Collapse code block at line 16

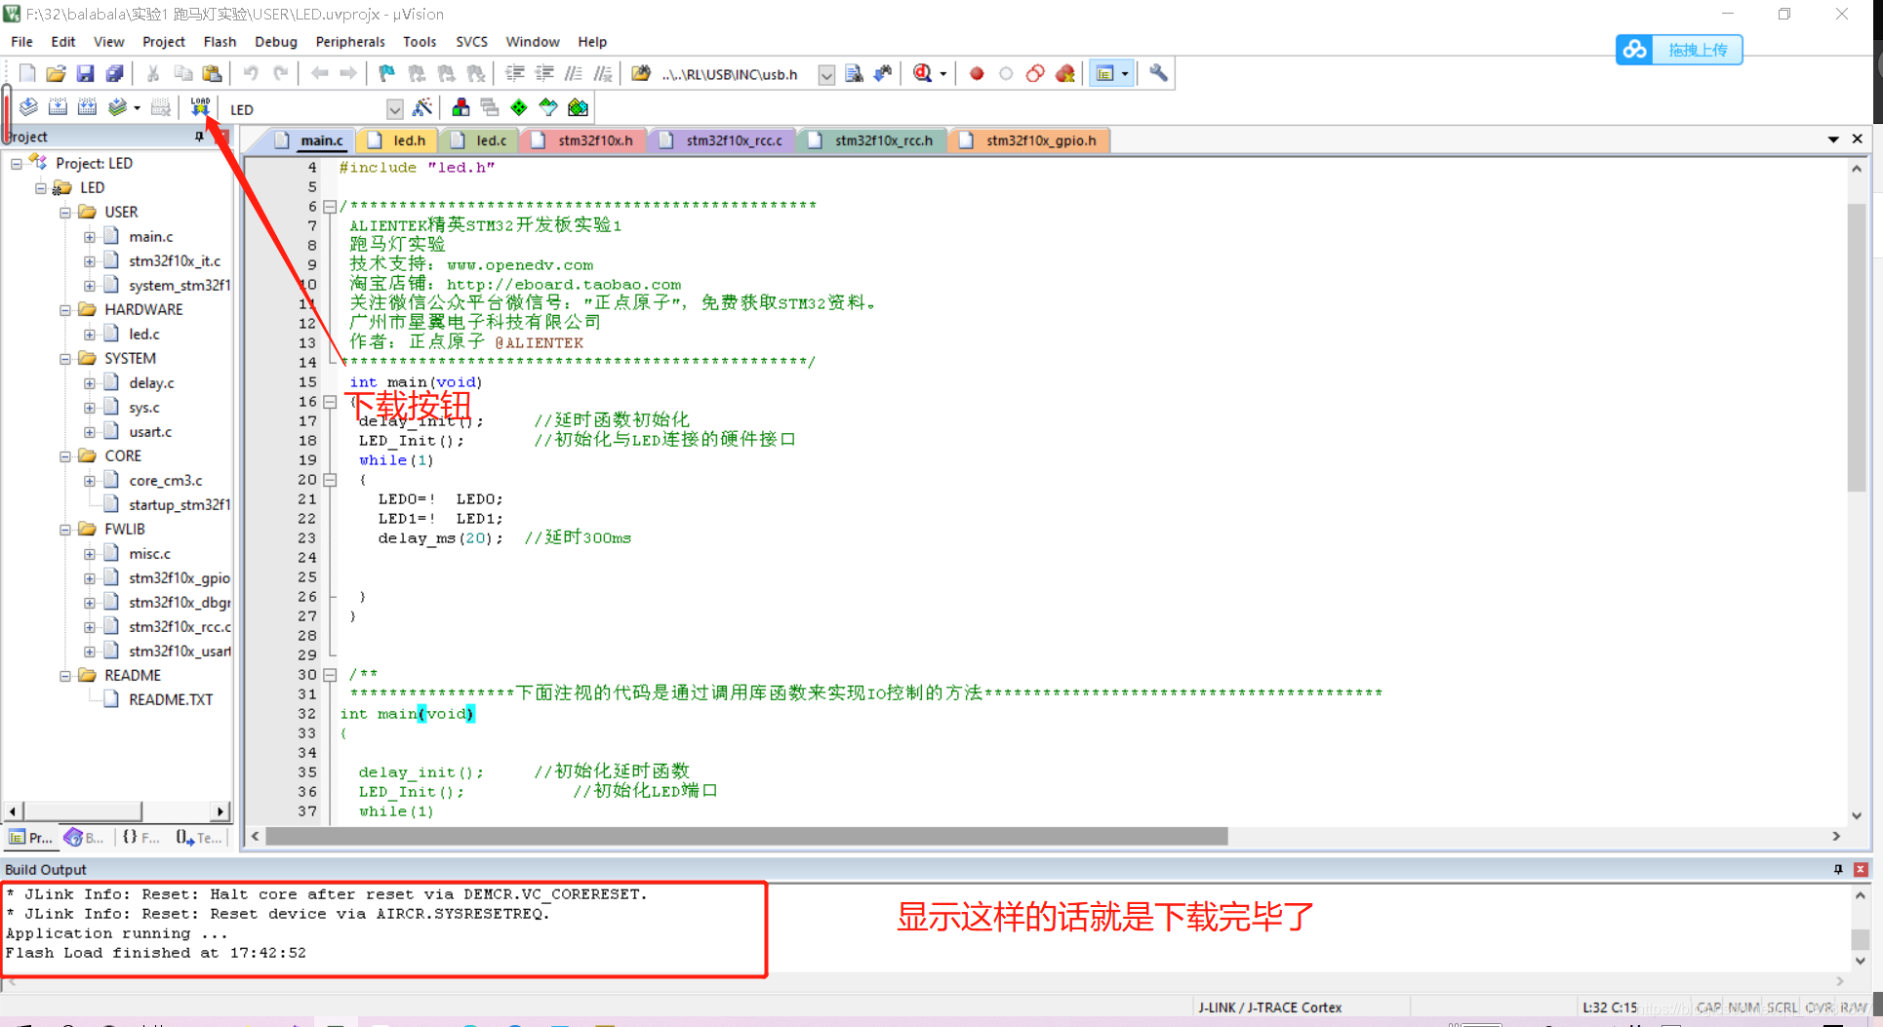pos(330,402)
